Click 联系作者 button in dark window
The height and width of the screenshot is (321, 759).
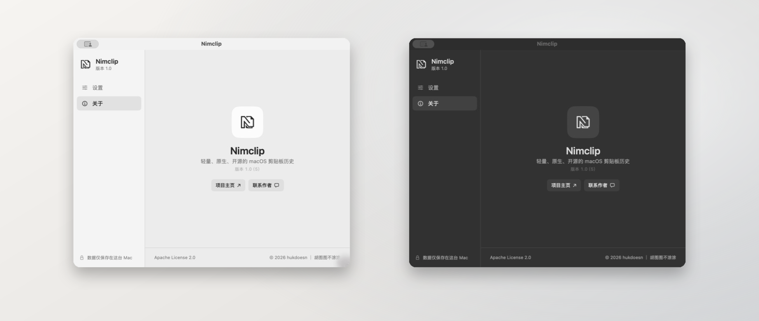(601, 186)
